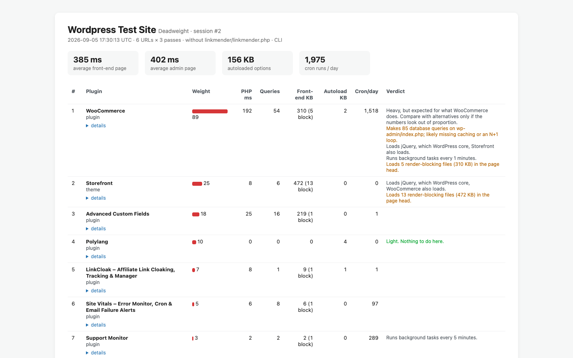Click the WooCommerce plugin name

tap(105, 111)
